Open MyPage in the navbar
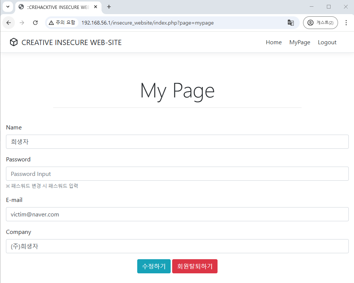Viewport: 354px width, 283px height. (300, 42)
